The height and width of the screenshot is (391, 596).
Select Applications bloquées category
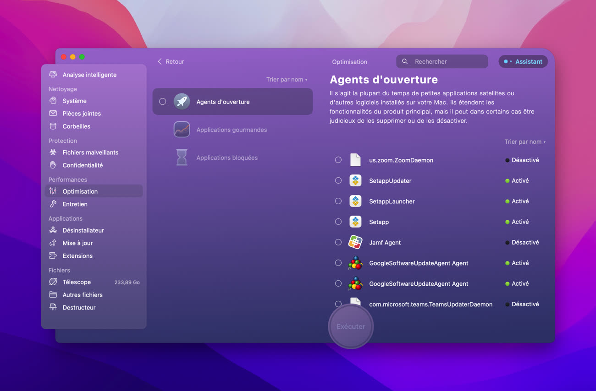pyautogui.click(x=232, y=157)
